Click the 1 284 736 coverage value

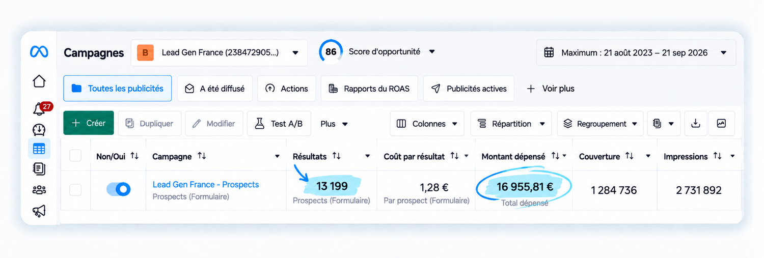[x=614, y=190]
